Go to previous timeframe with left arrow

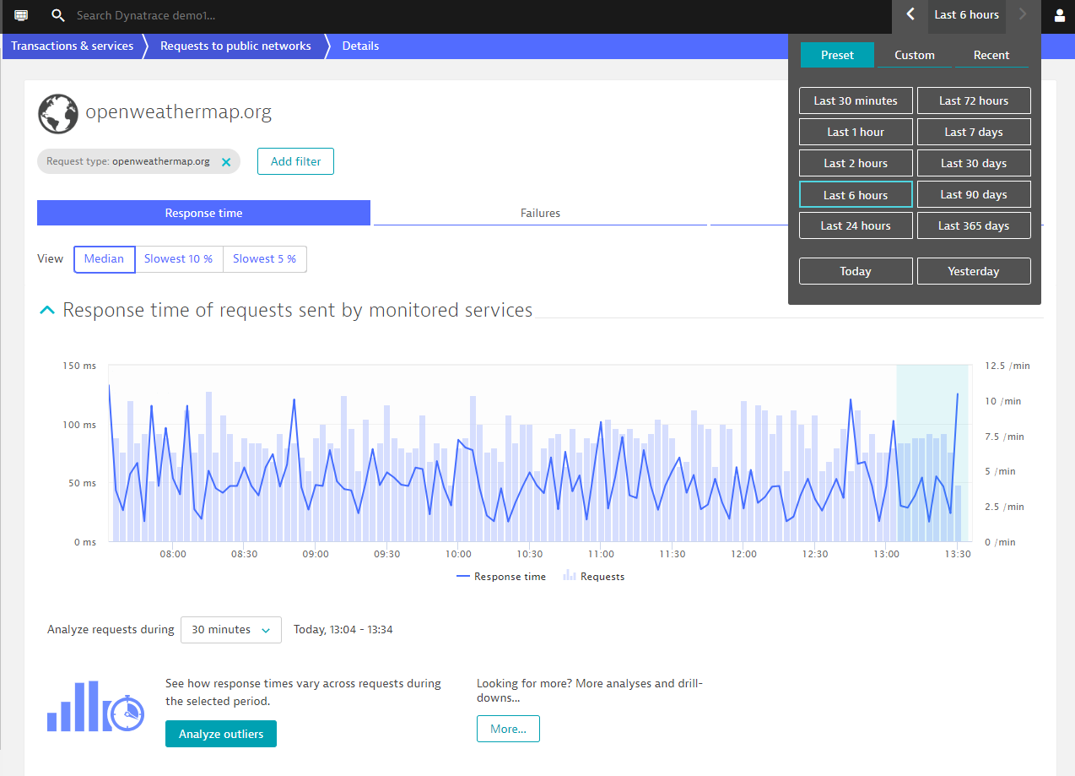(910, 14)
